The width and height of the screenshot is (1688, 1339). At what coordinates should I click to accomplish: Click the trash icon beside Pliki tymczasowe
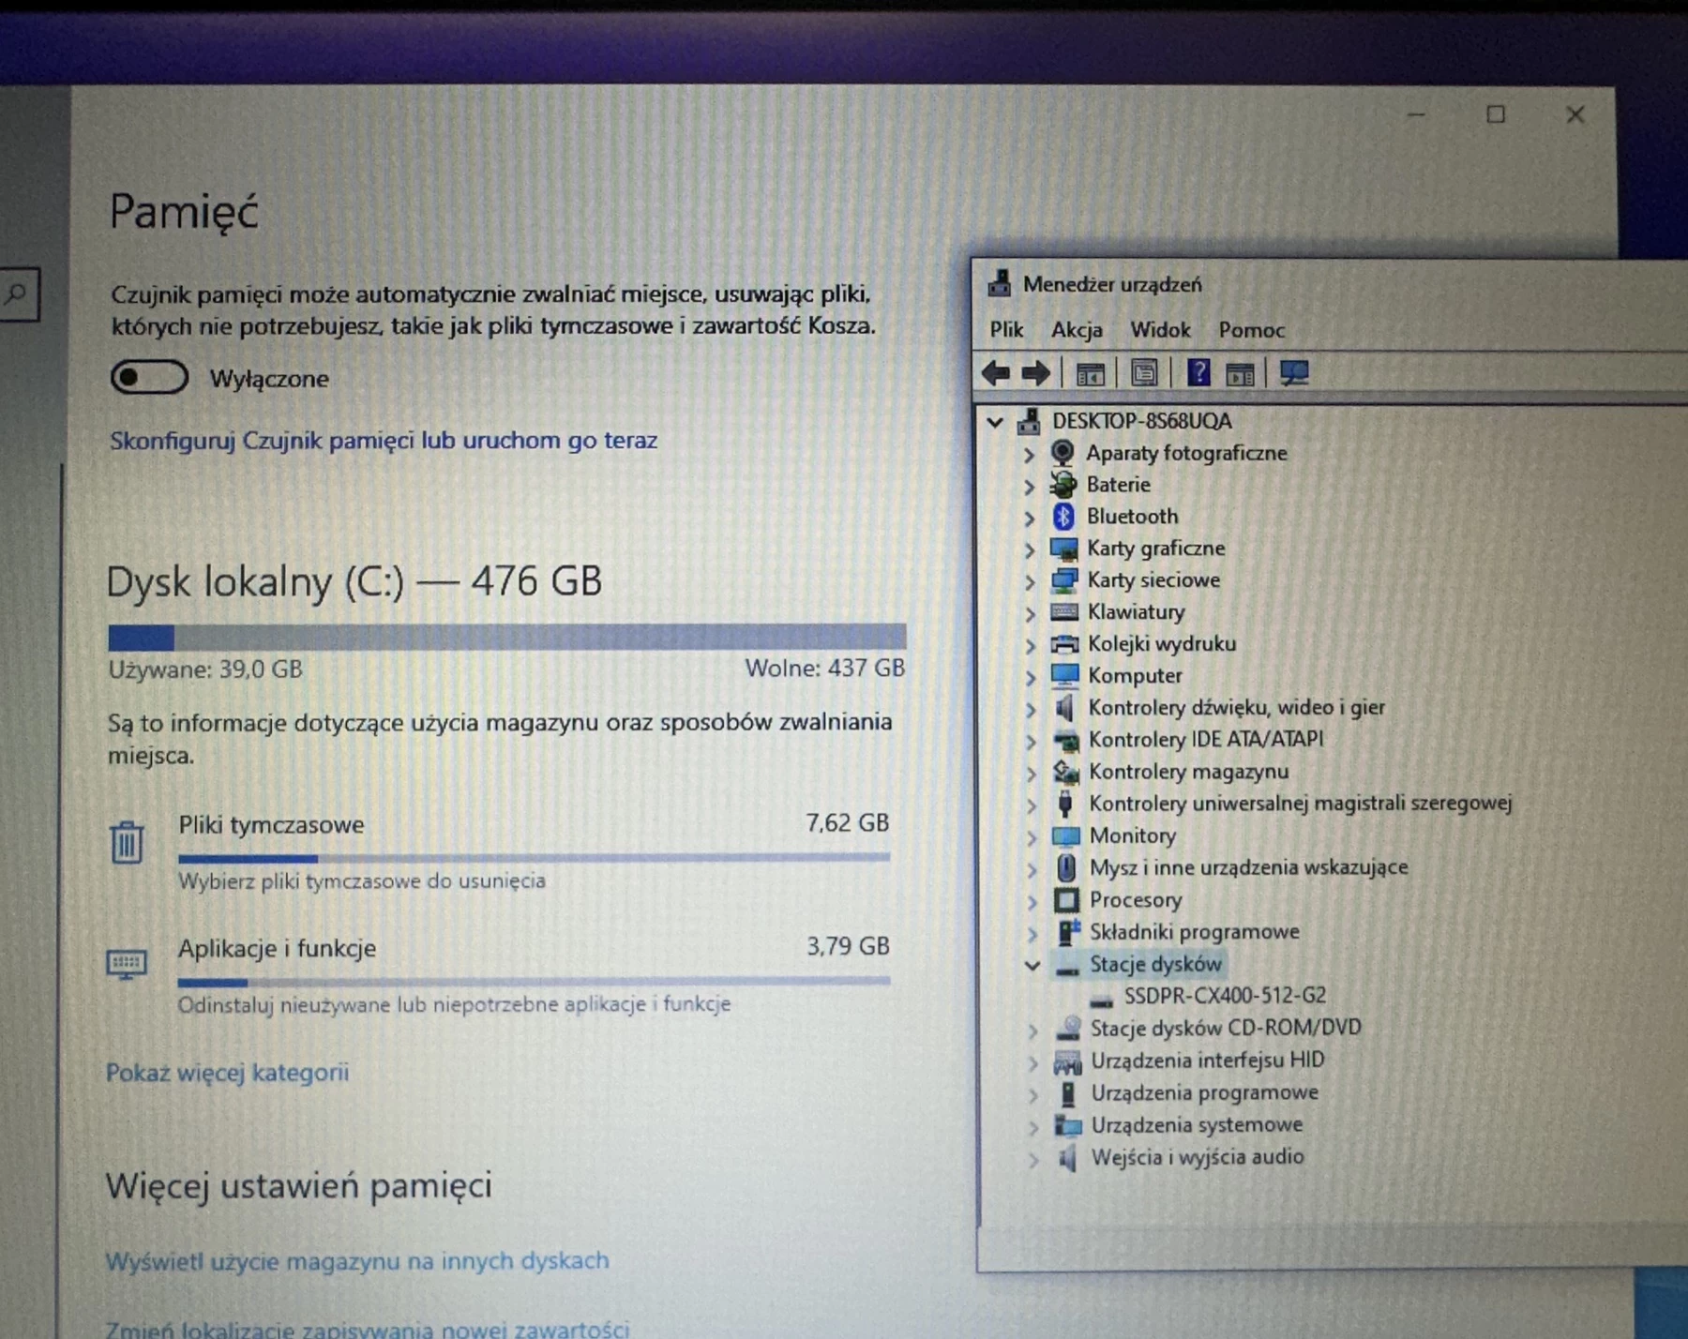pyautogui.click(x=127, y=841)
